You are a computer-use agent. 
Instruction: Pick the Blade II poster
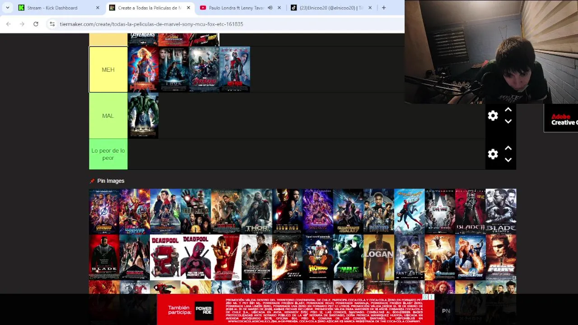(x=470, y=211)
